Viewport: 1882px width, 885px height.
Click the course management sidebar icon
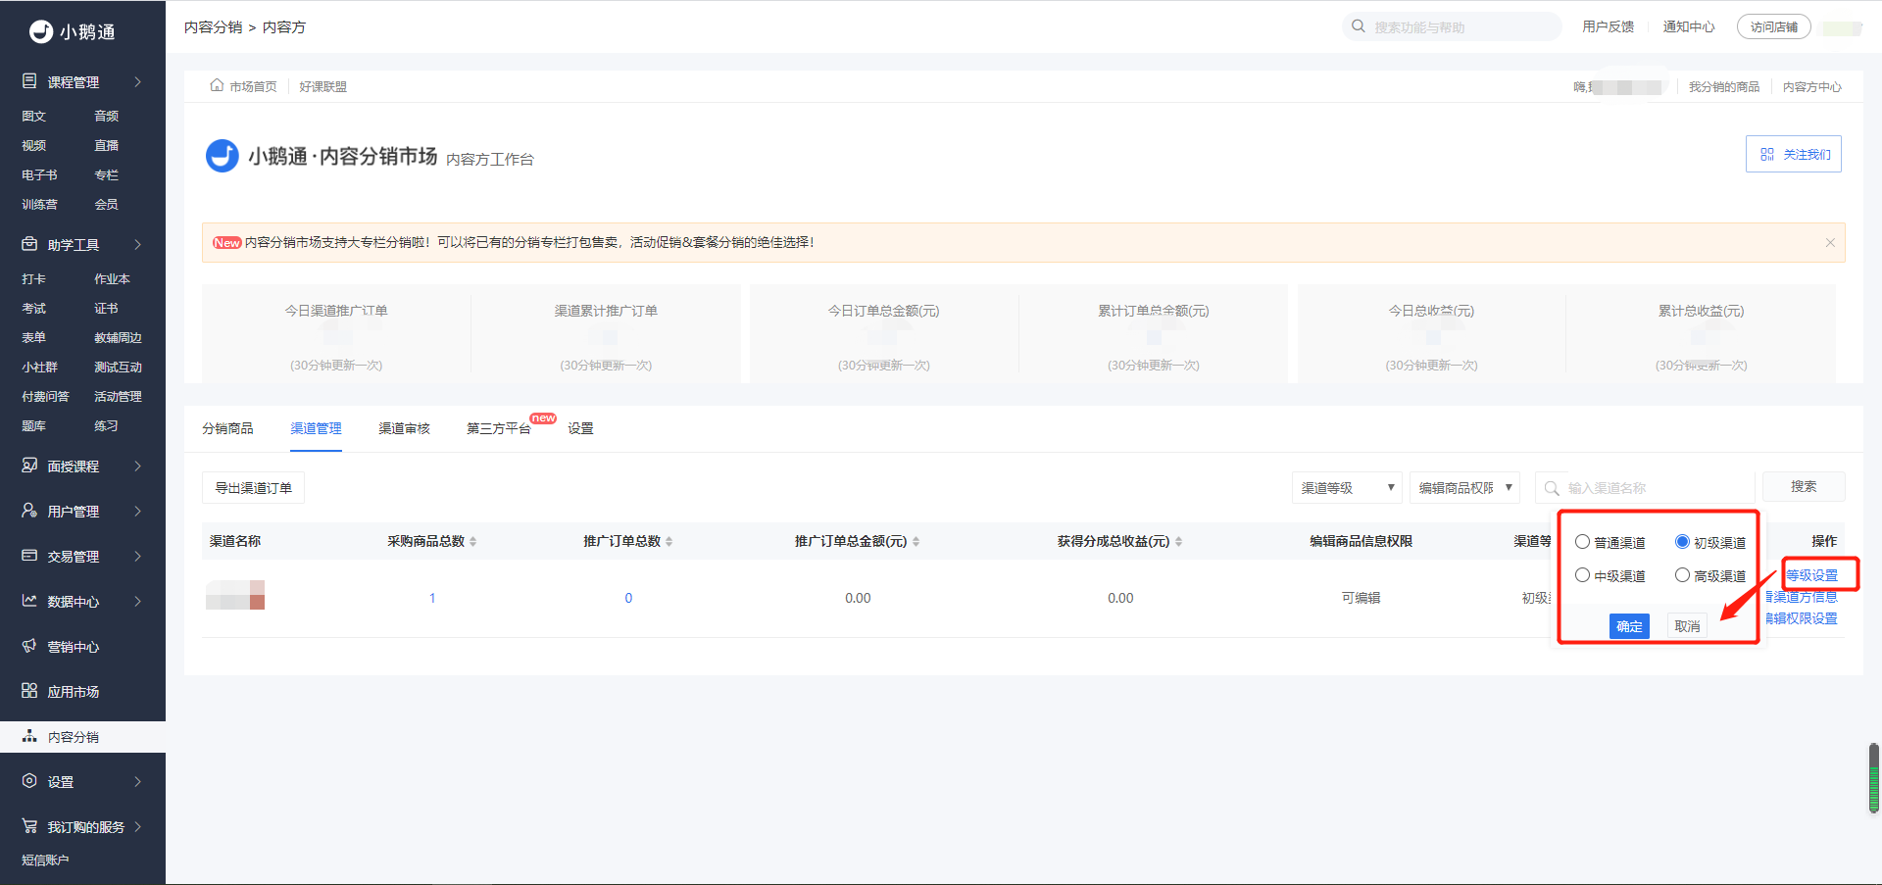point(29,81)
